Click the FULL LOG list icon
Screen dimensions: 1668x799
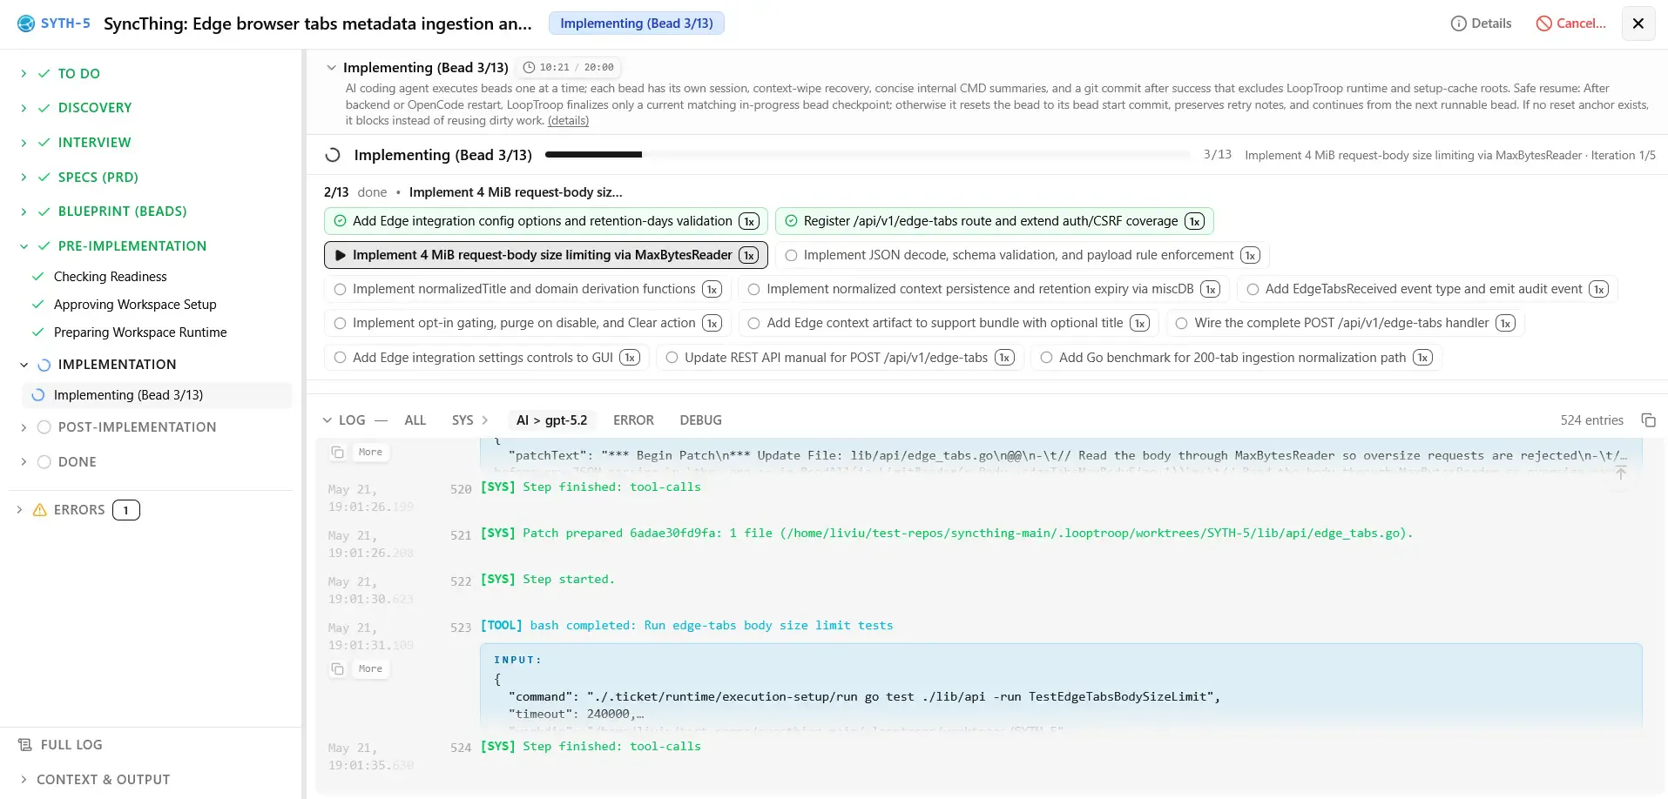click(x=25, y=745)
